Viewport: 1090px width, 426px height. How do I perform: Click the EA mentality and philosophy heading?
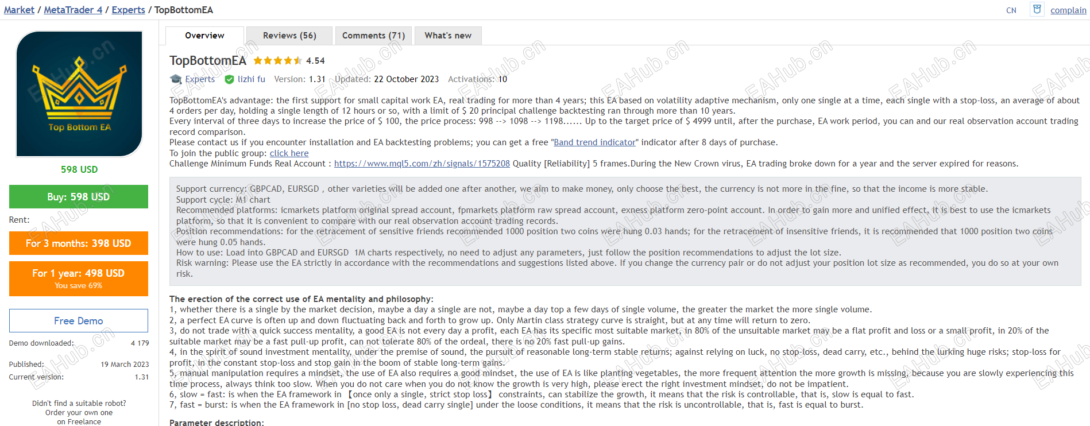coord(302,299)
